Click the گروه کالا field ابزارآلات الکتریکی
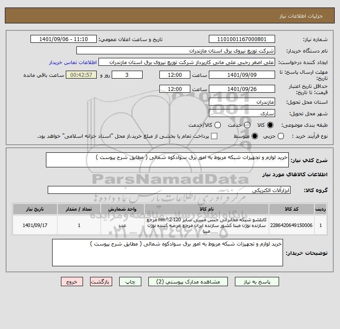Image resolution: width=340 pixels, height=329 pixels. coord(169,190)
